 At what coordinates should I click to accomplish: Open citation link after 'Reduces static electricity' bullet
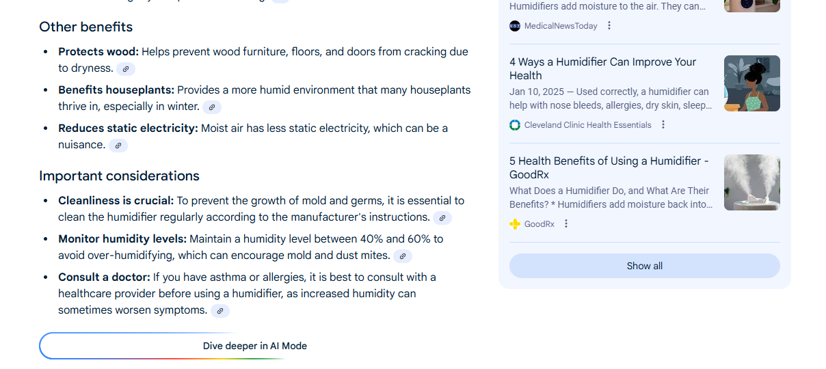pos(118,146)
